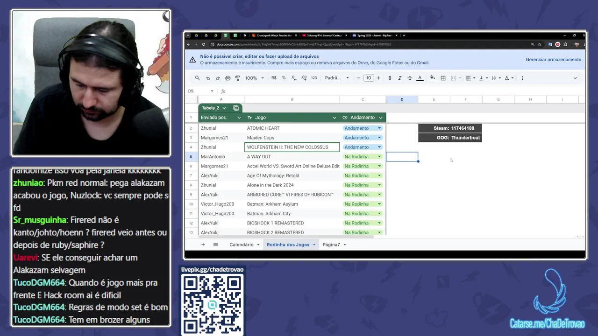Open Página7 tab menu arrow
Image resolution: width=598 pixels, height=336 pixels.
point(345,245)
